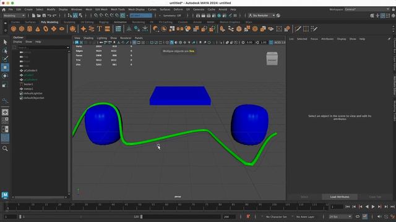Click the playback range slider bar
Screen dimensions: 396x222
coord(81,216)
